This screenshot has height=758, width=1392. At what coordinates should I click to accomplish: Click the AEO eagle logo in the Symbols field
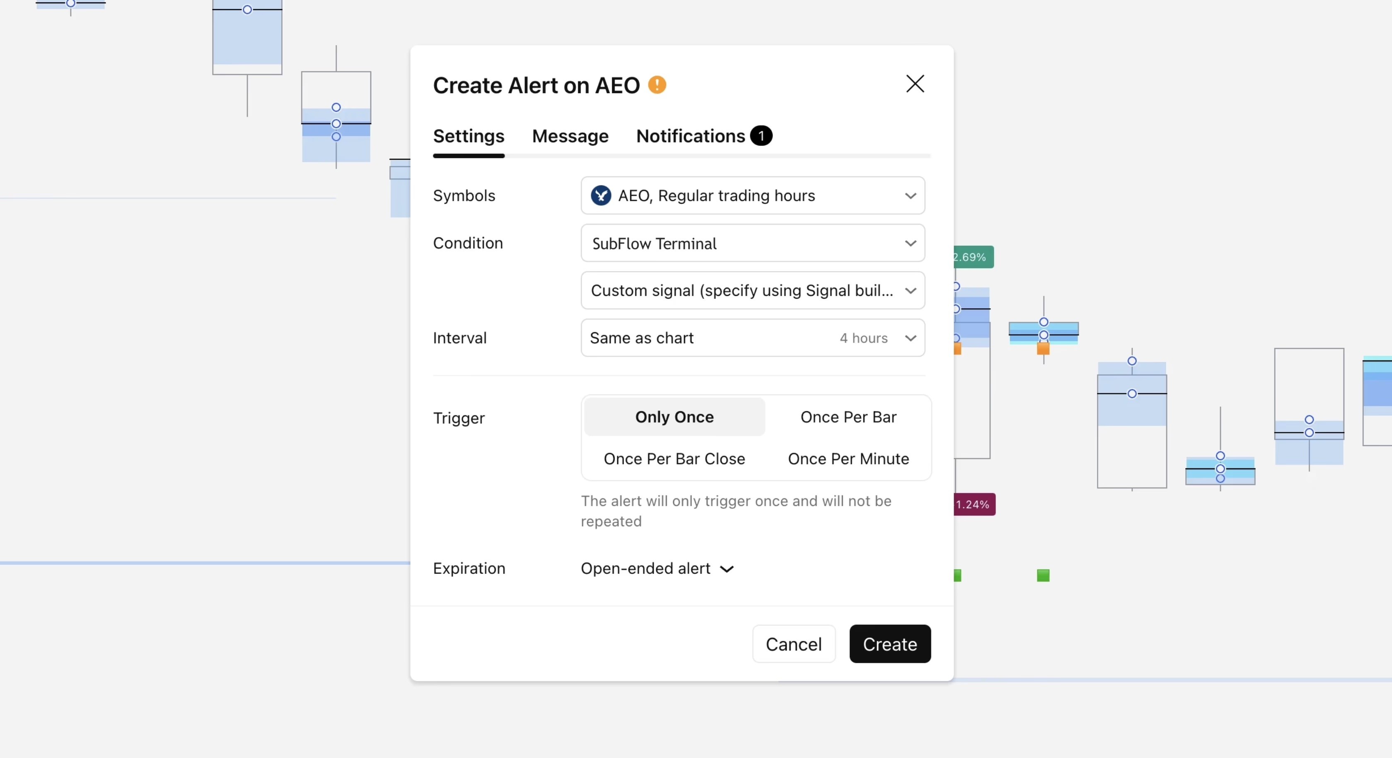point(602,195)
